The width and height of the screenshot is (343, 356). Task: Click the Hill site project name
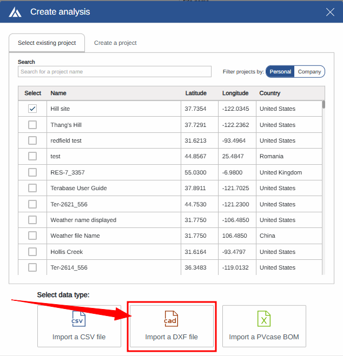pyautogui.click(x=60, y=109)
